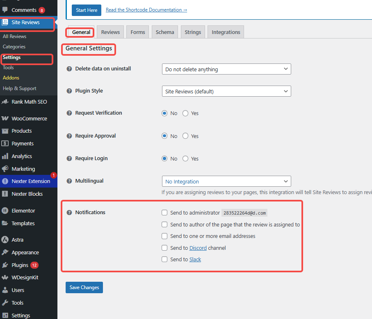Open the Discord link in Notifications
This screenshot has width=372, height=319.
pyautogui.click(x=198, y=248)
